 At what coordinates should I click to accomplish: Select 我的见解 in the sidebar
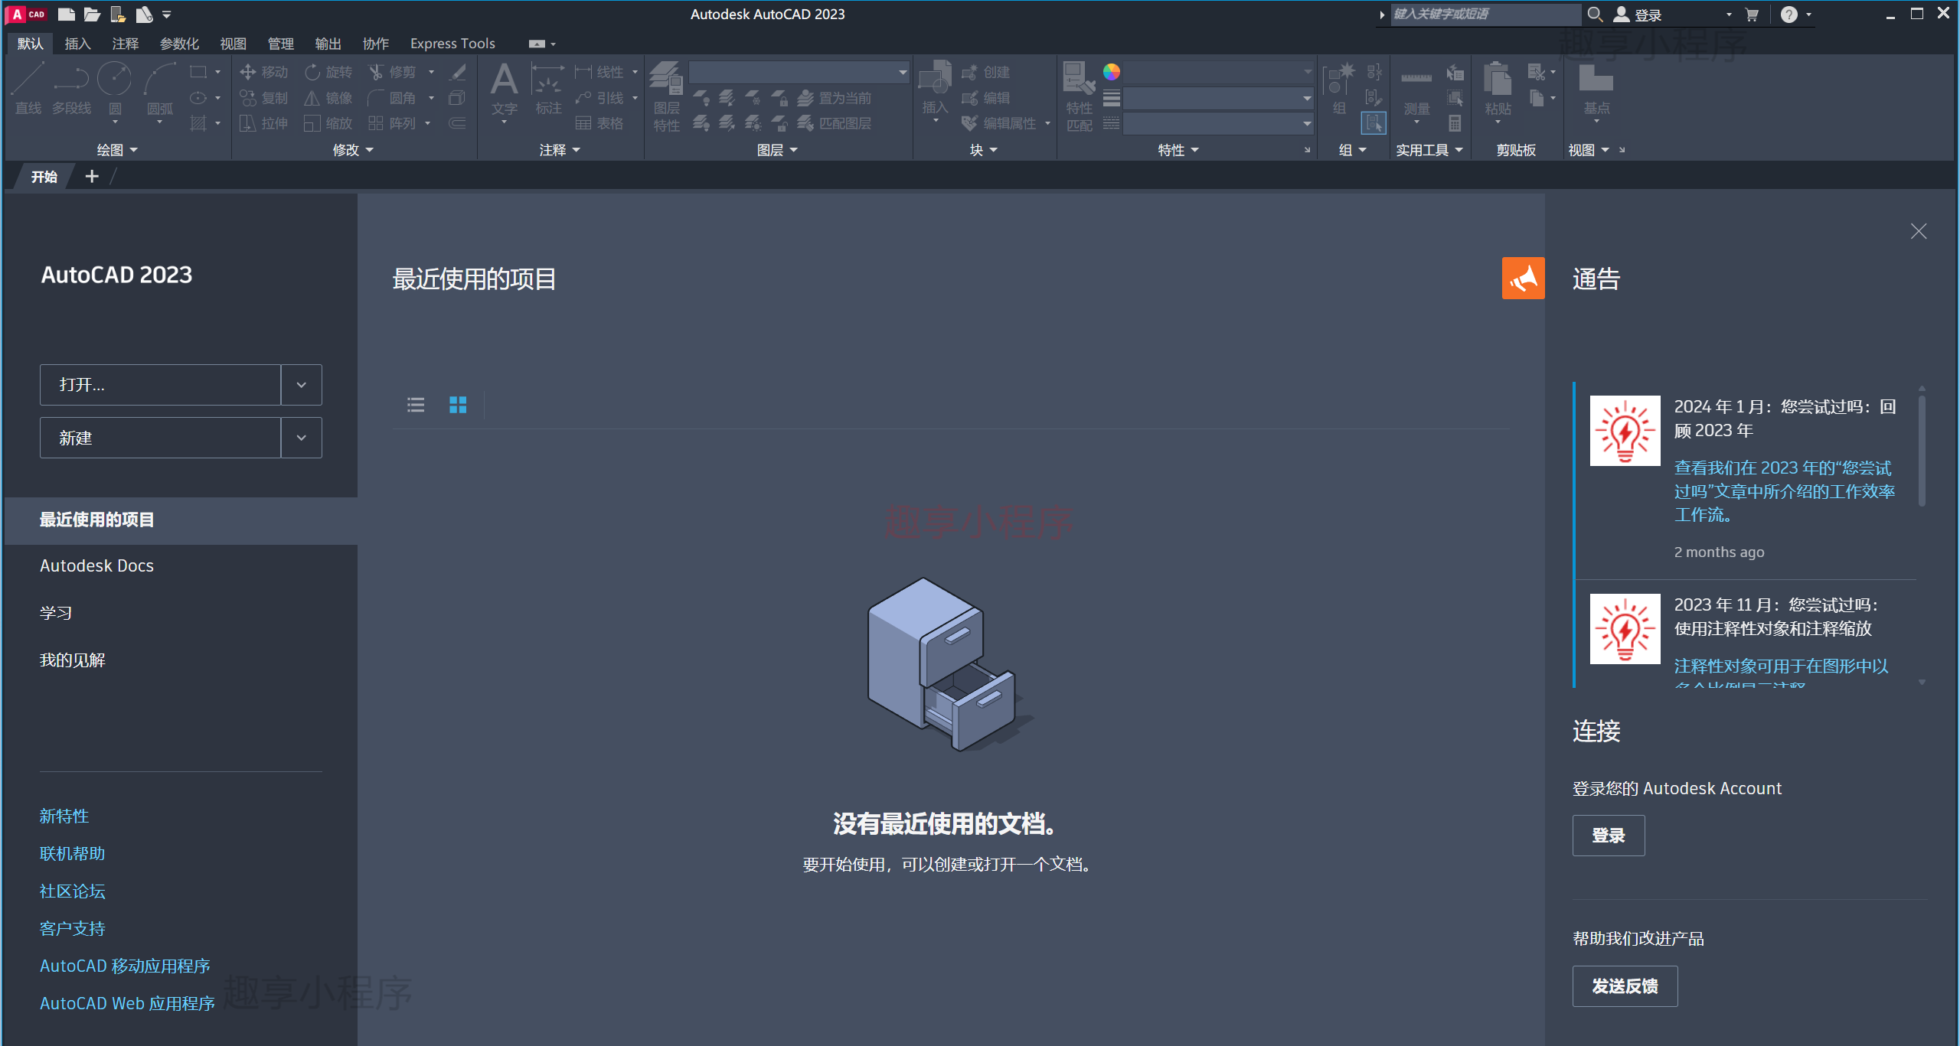(73, 660)
